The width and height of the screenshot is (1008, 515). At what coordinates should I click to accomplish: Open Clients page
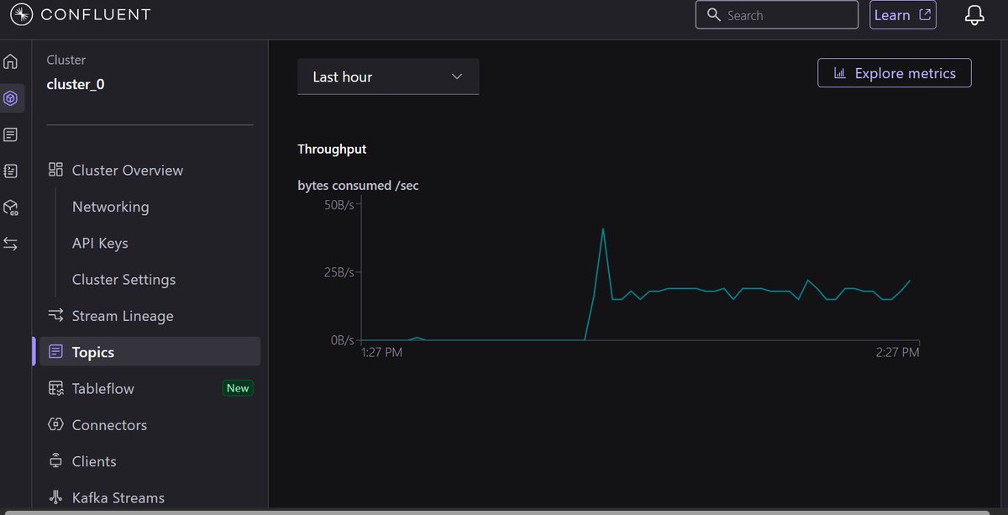94,461
